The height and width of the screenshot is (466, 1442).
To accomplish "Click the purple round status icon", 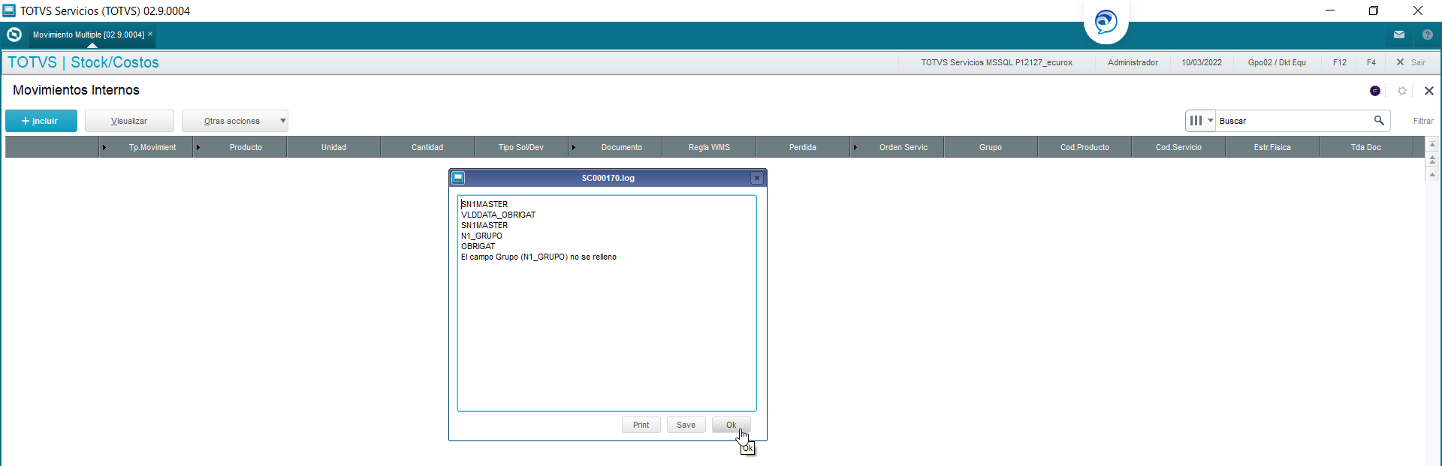I will coord(1375,91).
